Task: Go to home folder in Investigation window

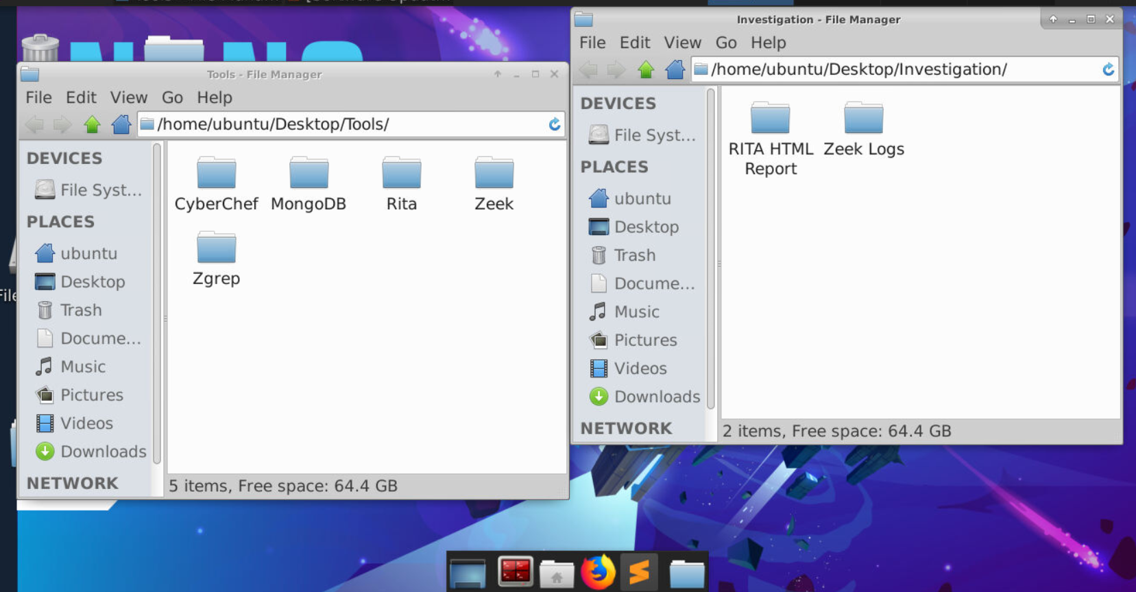Action: [675, 69]
